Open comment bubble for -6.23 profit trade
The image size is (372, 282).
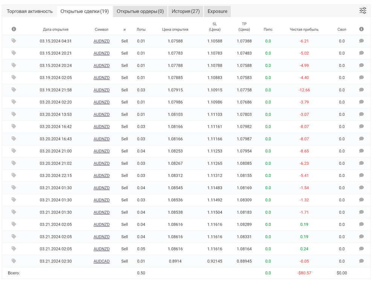click(x=361, y=163)
